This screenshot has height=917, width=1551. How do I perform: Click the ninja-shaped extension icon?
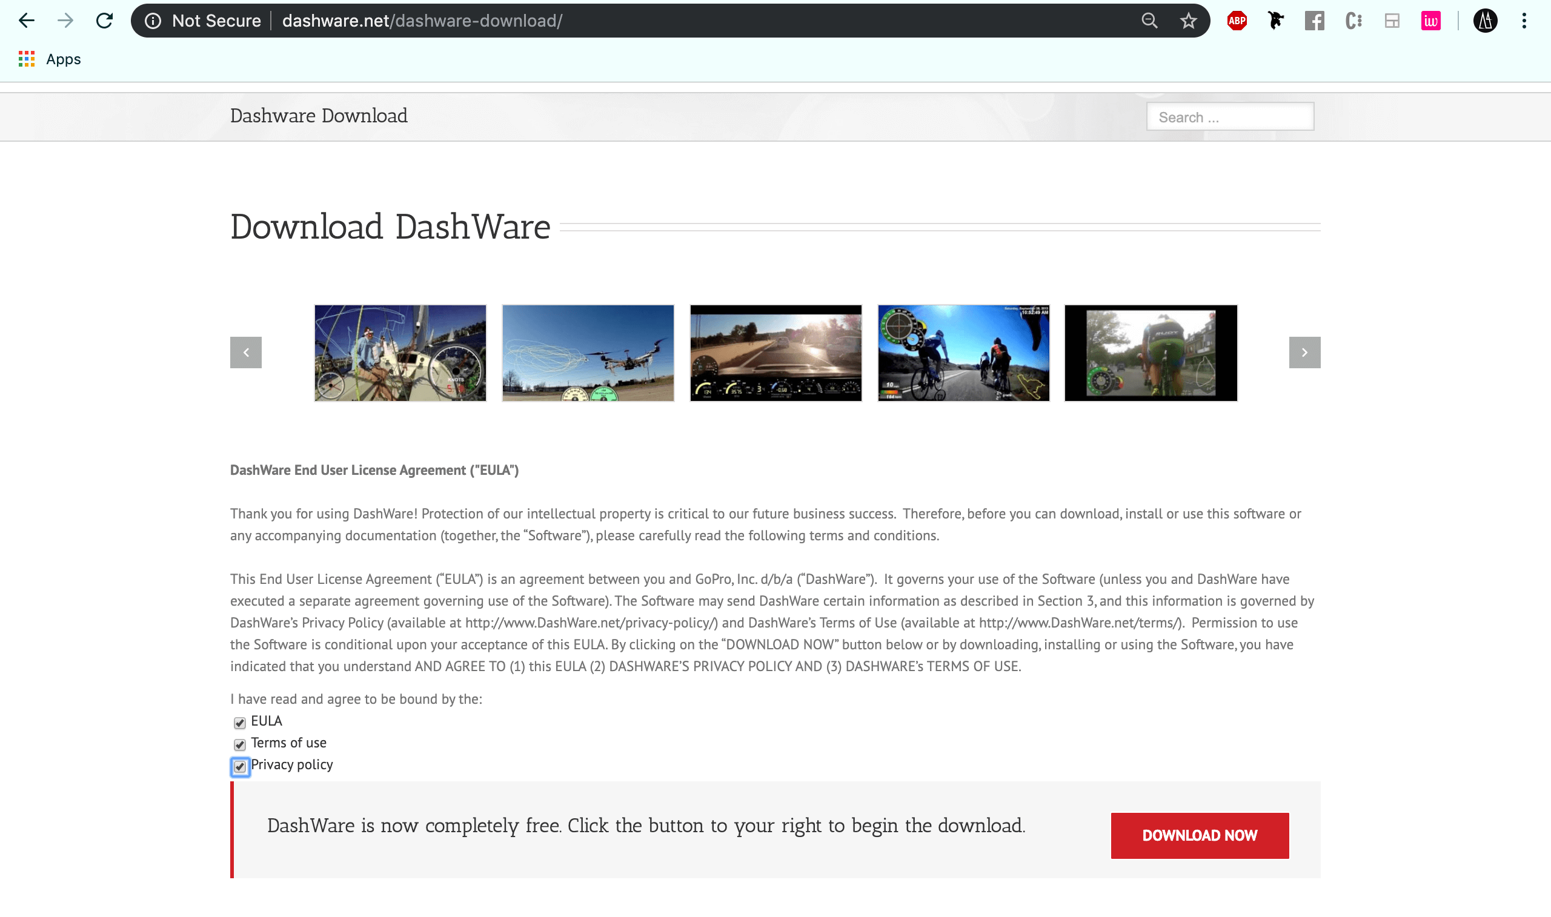(1276, 21)
